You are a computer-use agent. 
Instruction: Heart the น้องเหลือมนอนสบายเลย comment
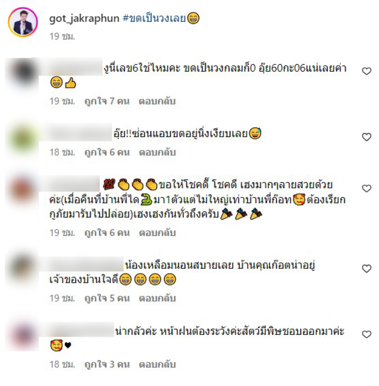coord(366,268)
